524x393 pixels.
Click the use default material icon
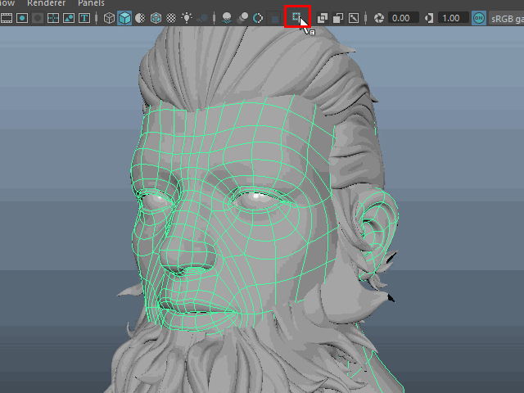point(140,17)
